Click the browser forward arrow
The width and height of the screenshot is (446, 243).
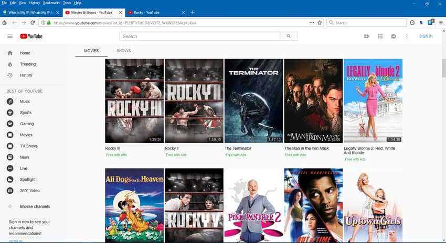coord(24,23)
